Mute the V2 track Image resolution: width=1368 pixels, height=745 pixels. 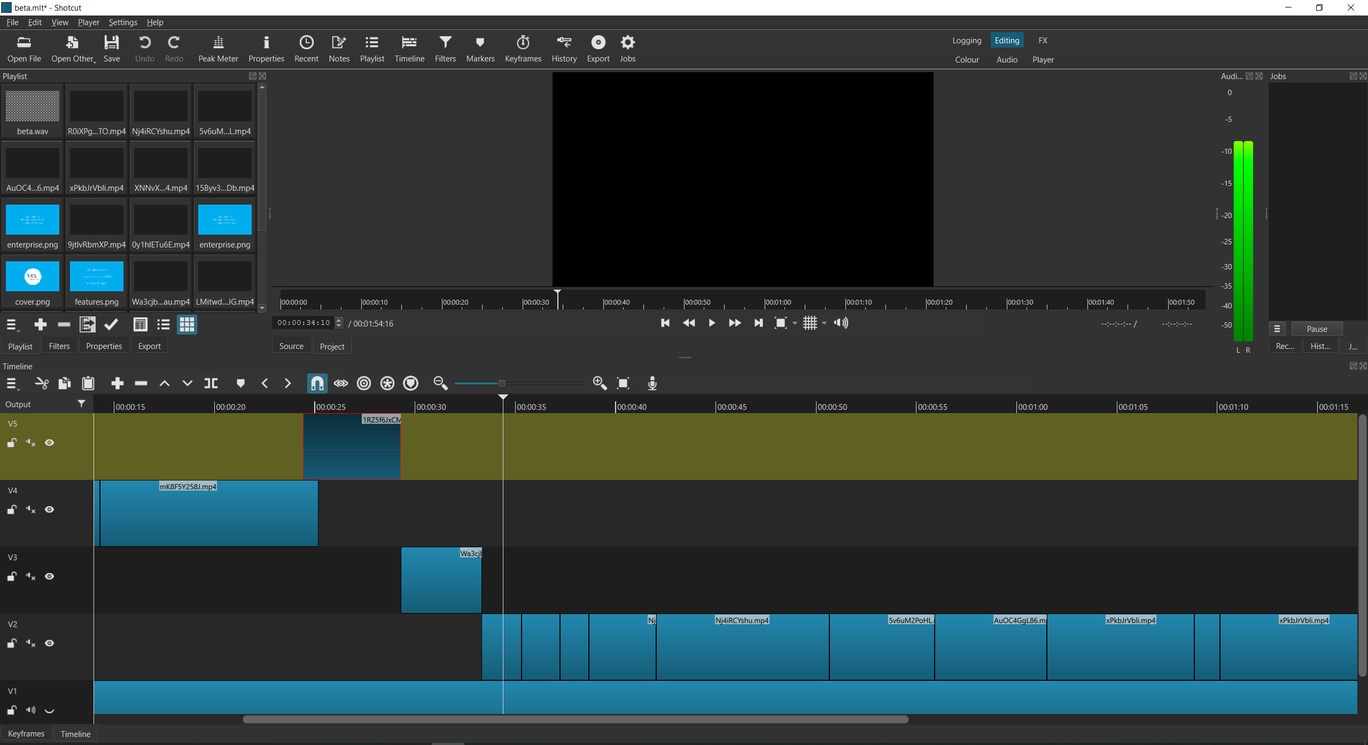(x=30, y=643)
